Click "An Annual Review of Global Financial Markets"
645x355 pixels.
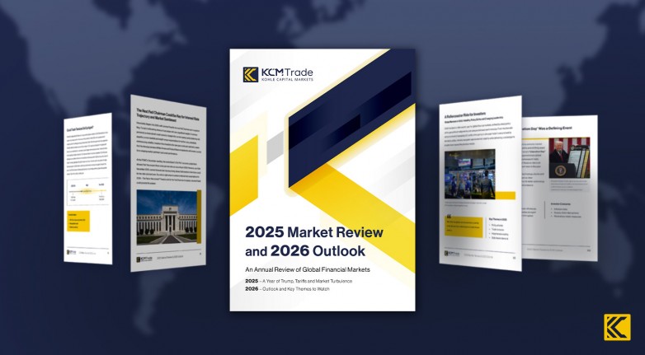pos(308,269)
